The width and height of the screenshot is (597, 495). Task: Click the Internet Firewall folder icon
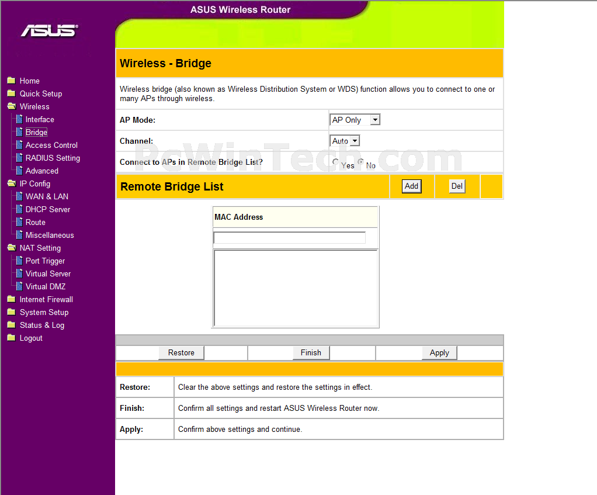[12, 299]
